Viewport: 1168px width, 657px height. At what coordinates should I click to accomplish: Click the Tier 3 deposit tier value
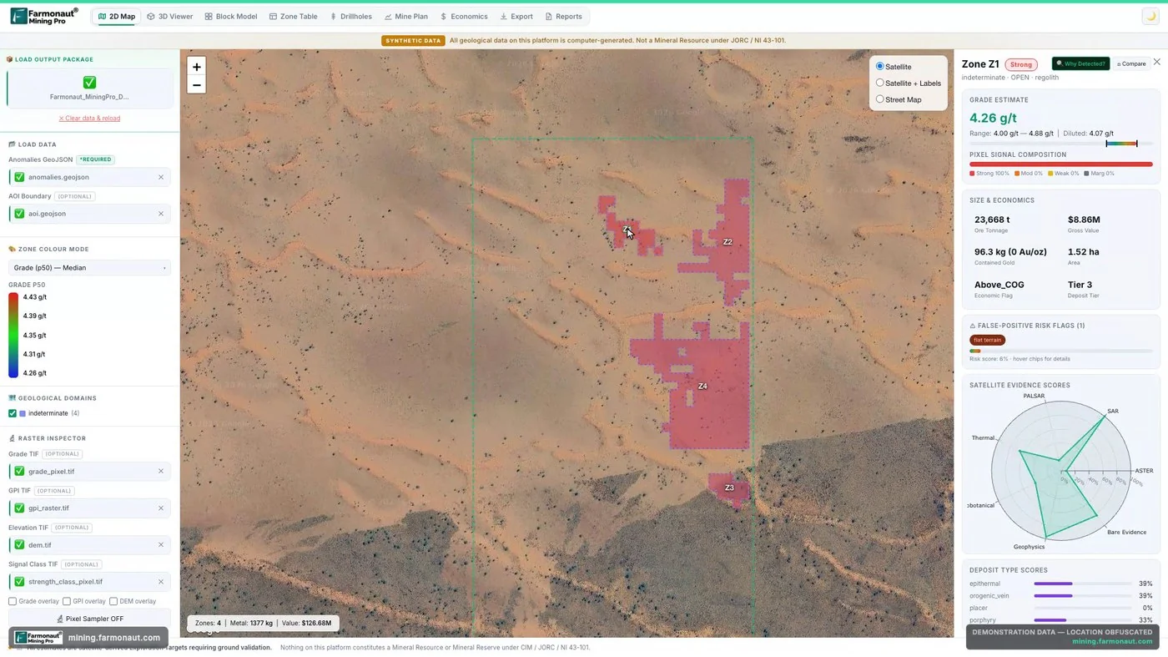coord(1080,285)
